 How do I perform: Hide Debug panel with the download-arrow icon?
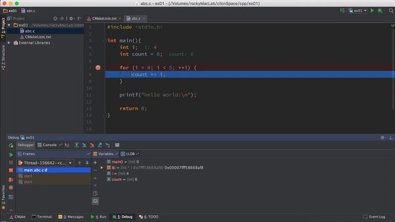click(391, 138)
